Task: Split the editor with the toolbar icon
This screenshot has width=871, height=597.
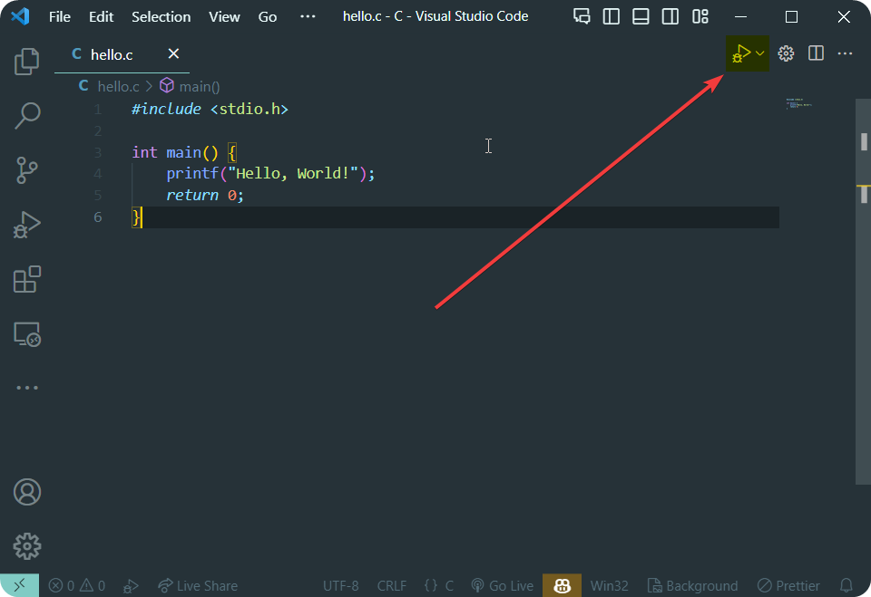Action: pos(816,53)
